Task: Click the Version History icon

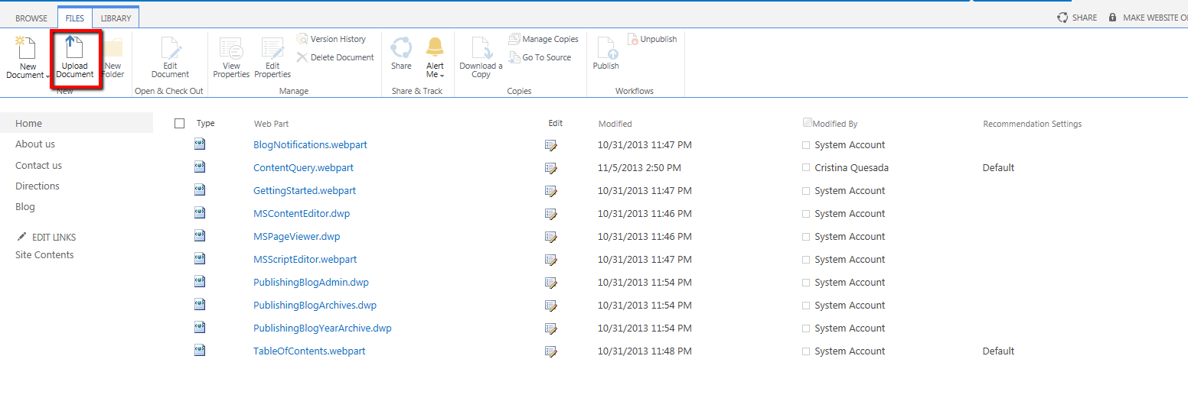Action: tap(303, 39)
